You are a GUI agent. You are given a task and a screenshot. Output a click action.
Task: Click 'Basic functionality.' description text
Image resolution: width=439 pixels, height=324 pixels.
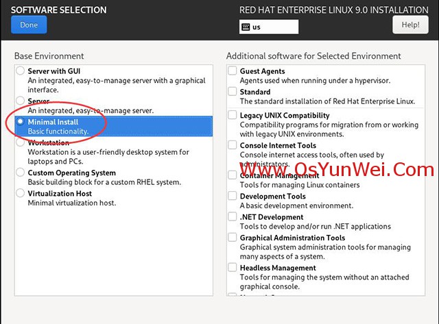(x=58, y=131)
